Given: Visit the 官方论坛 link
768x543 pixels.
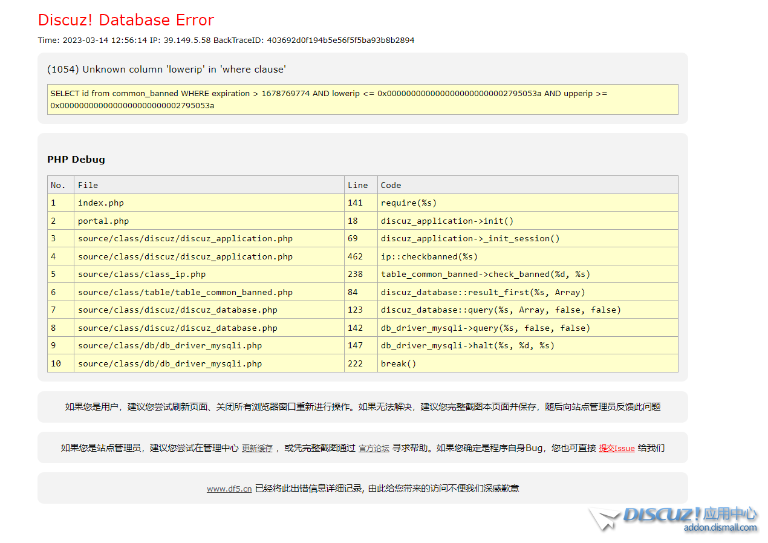Looking at the screenshot, I should click(x=373, y=448).
